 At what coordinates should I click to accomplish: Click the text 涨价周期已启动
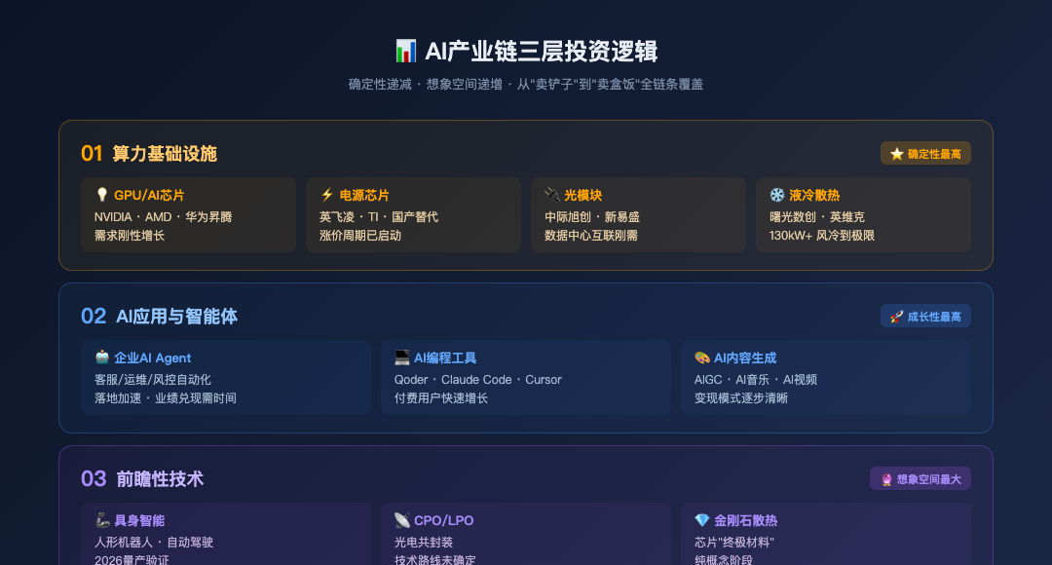tap(360, 236)
